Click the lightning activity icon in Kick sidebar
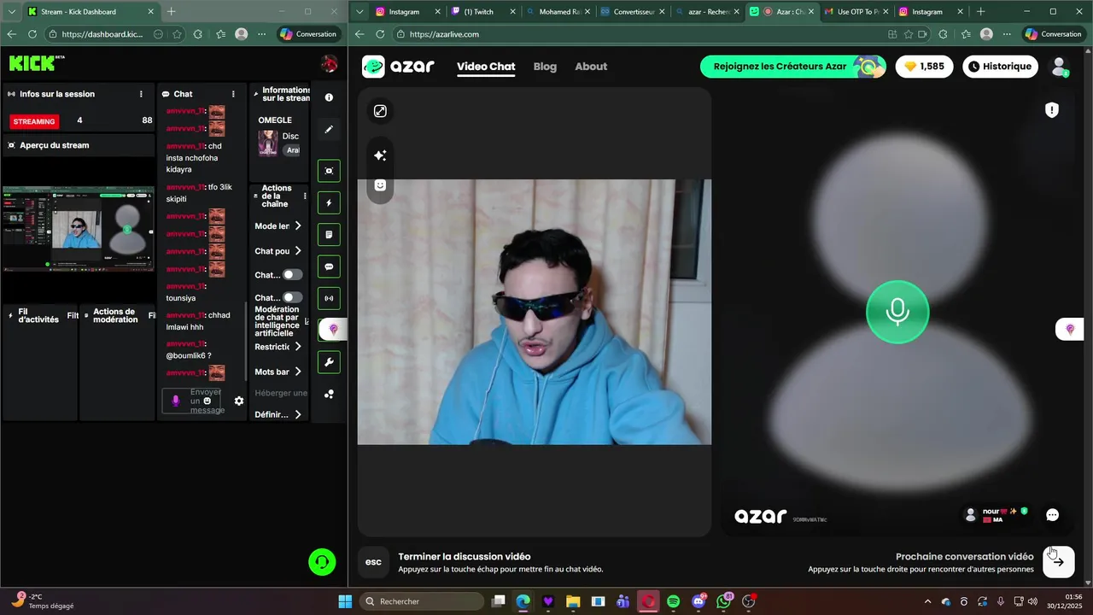This screenshot has width=1093, height=615. (329, 203)
